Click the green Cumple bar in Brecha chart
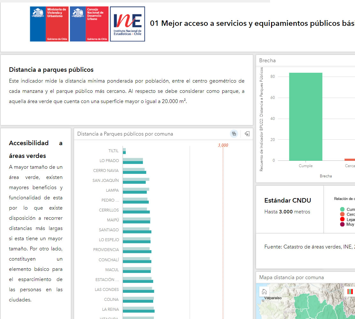355x319 pixels. tap(306, 116)
